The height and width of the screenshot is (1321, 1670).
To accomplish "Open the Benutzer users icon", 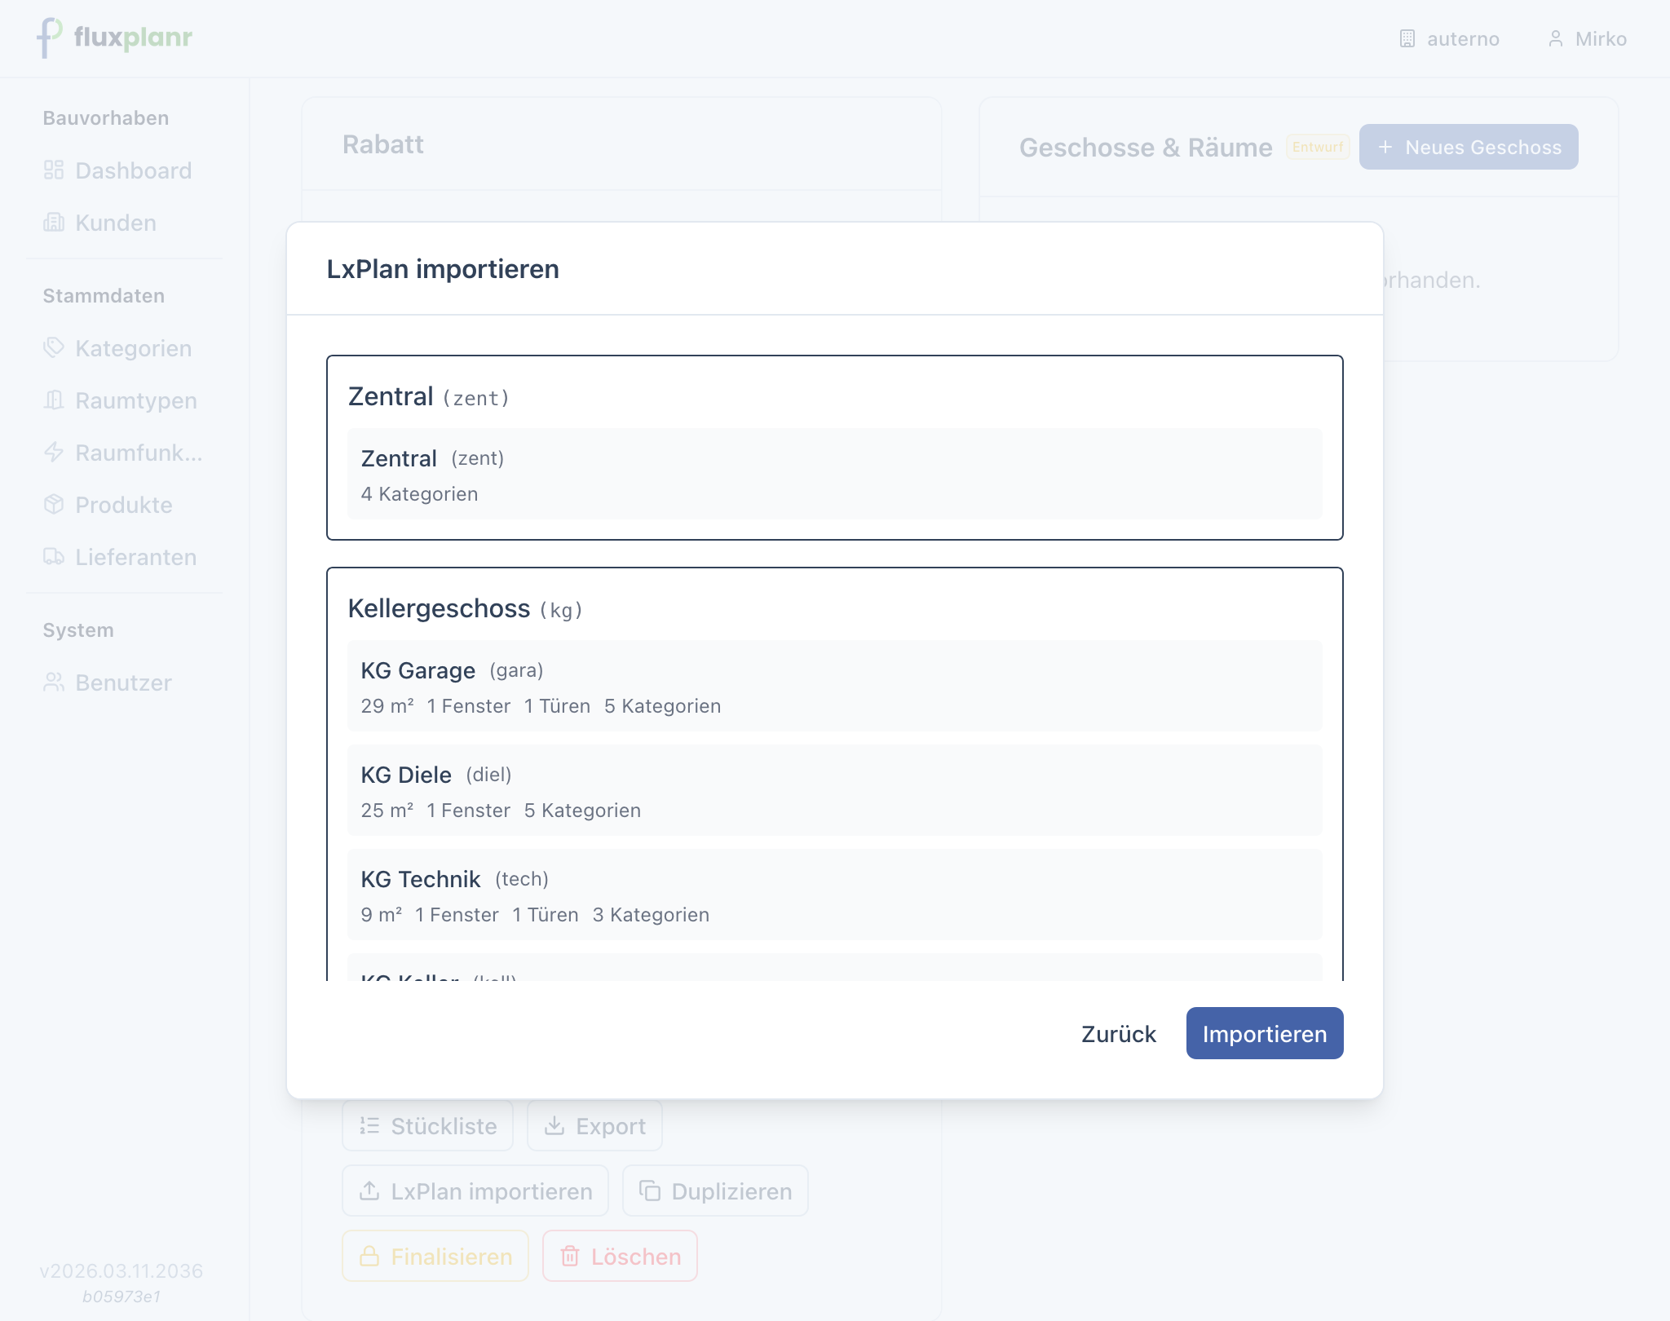I will 54,683.
